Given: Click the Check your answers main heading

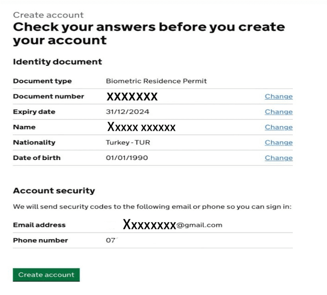Looking at the screenshot, I should (x=149, y=33).
